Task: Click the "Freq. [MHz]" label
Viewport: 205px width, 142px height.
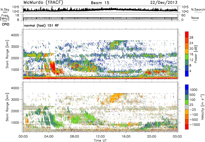Action: click(x=5, y=17)
